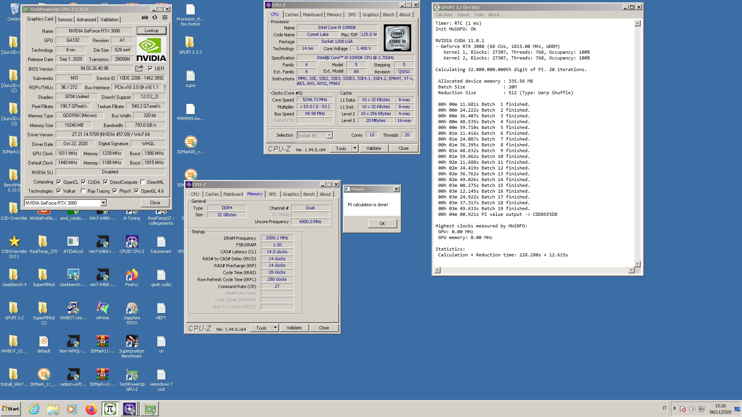Open the Submit menu in GPUPI
The width and height of the screenshot is (742, 417).
(x=463, y=15)
